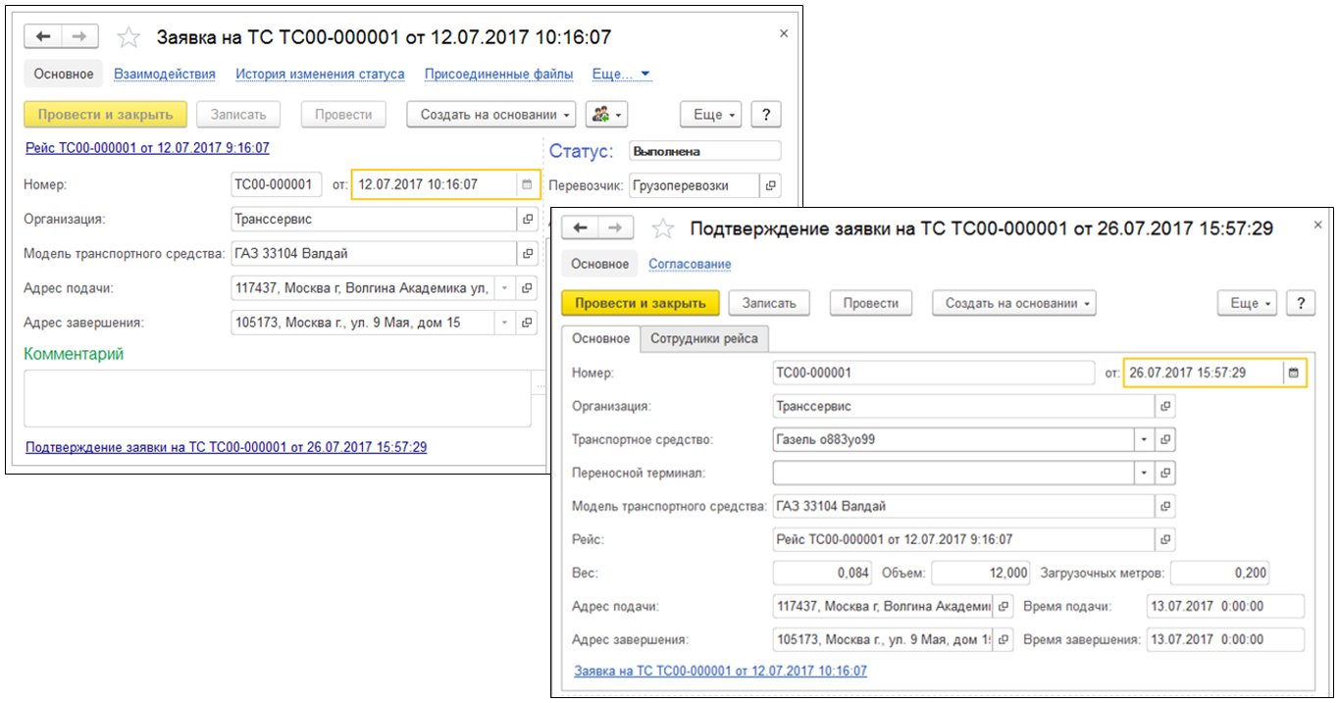Open calendar picker for request date
1339x703 pixels.
(x=527, y=184)
